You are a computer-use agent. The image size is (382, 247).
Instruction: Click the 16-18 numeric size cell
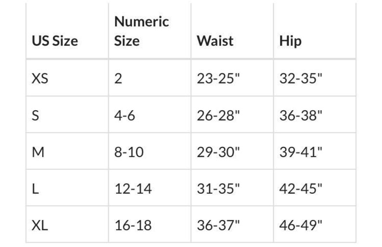[x=133, y=225]
